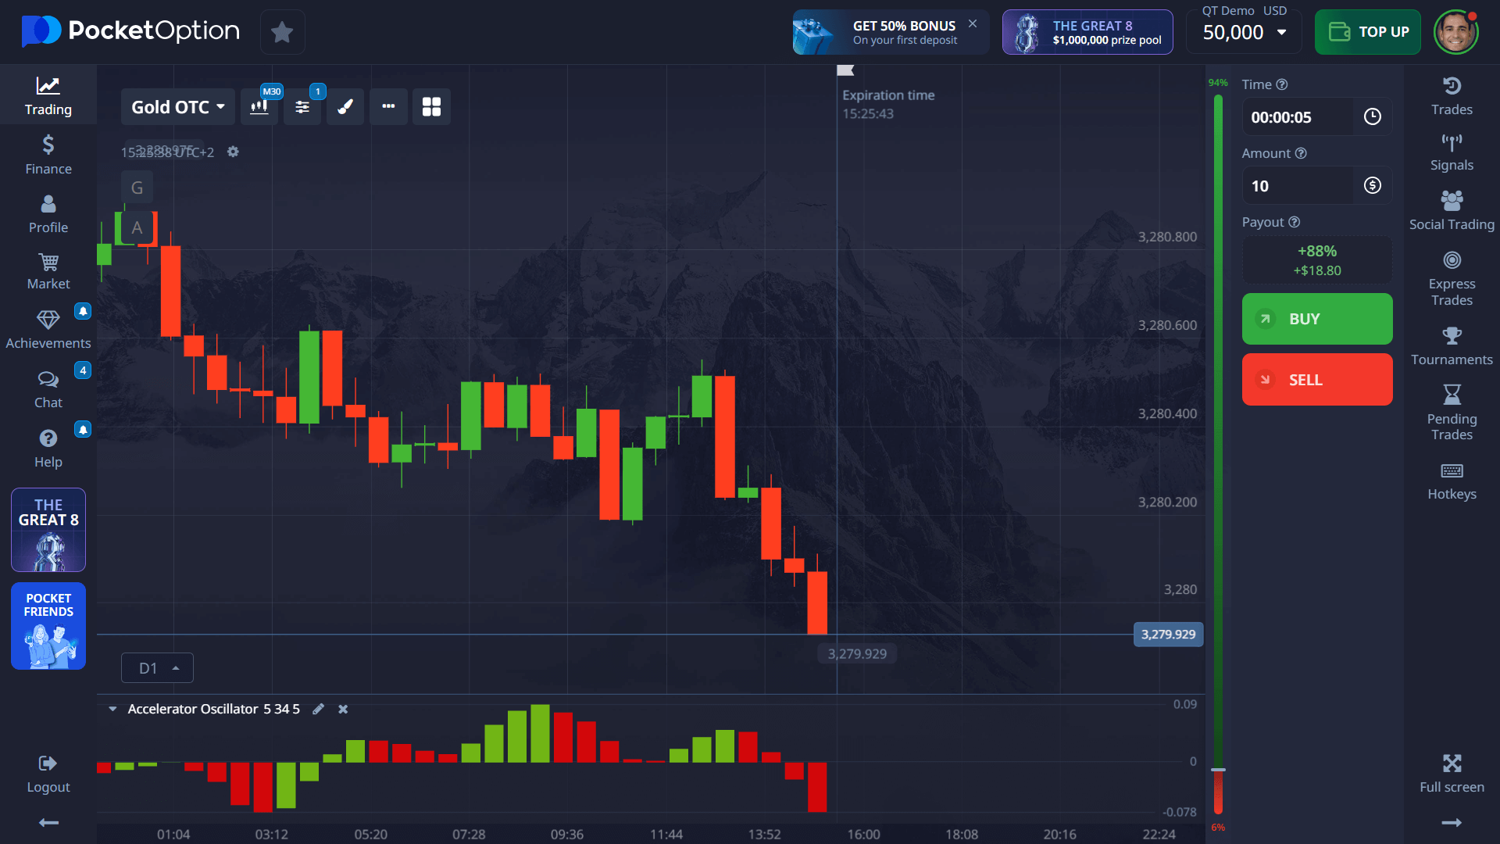Go to Finance in sidebar
Image resolution: width=1500 pixels, height=844 pixels.
coord(48,155)
